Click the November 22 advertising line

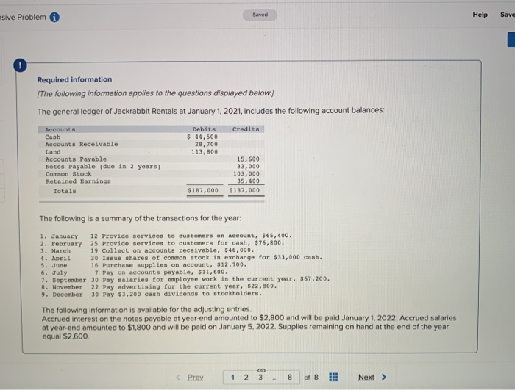159,286
